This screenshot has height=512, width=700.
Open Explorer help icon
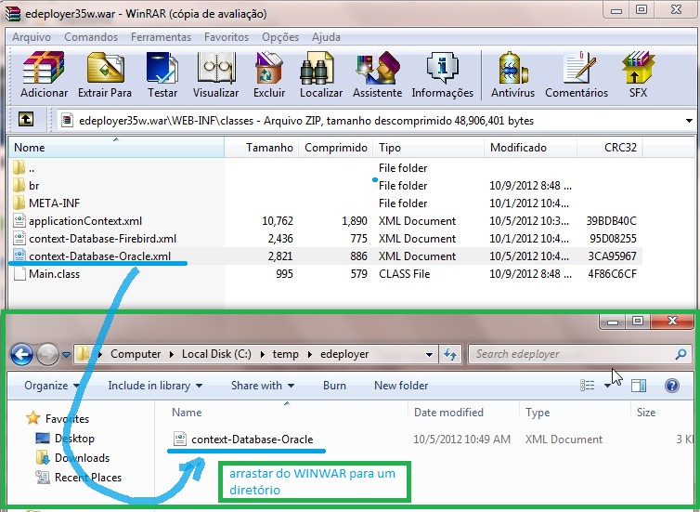point(672,385)
